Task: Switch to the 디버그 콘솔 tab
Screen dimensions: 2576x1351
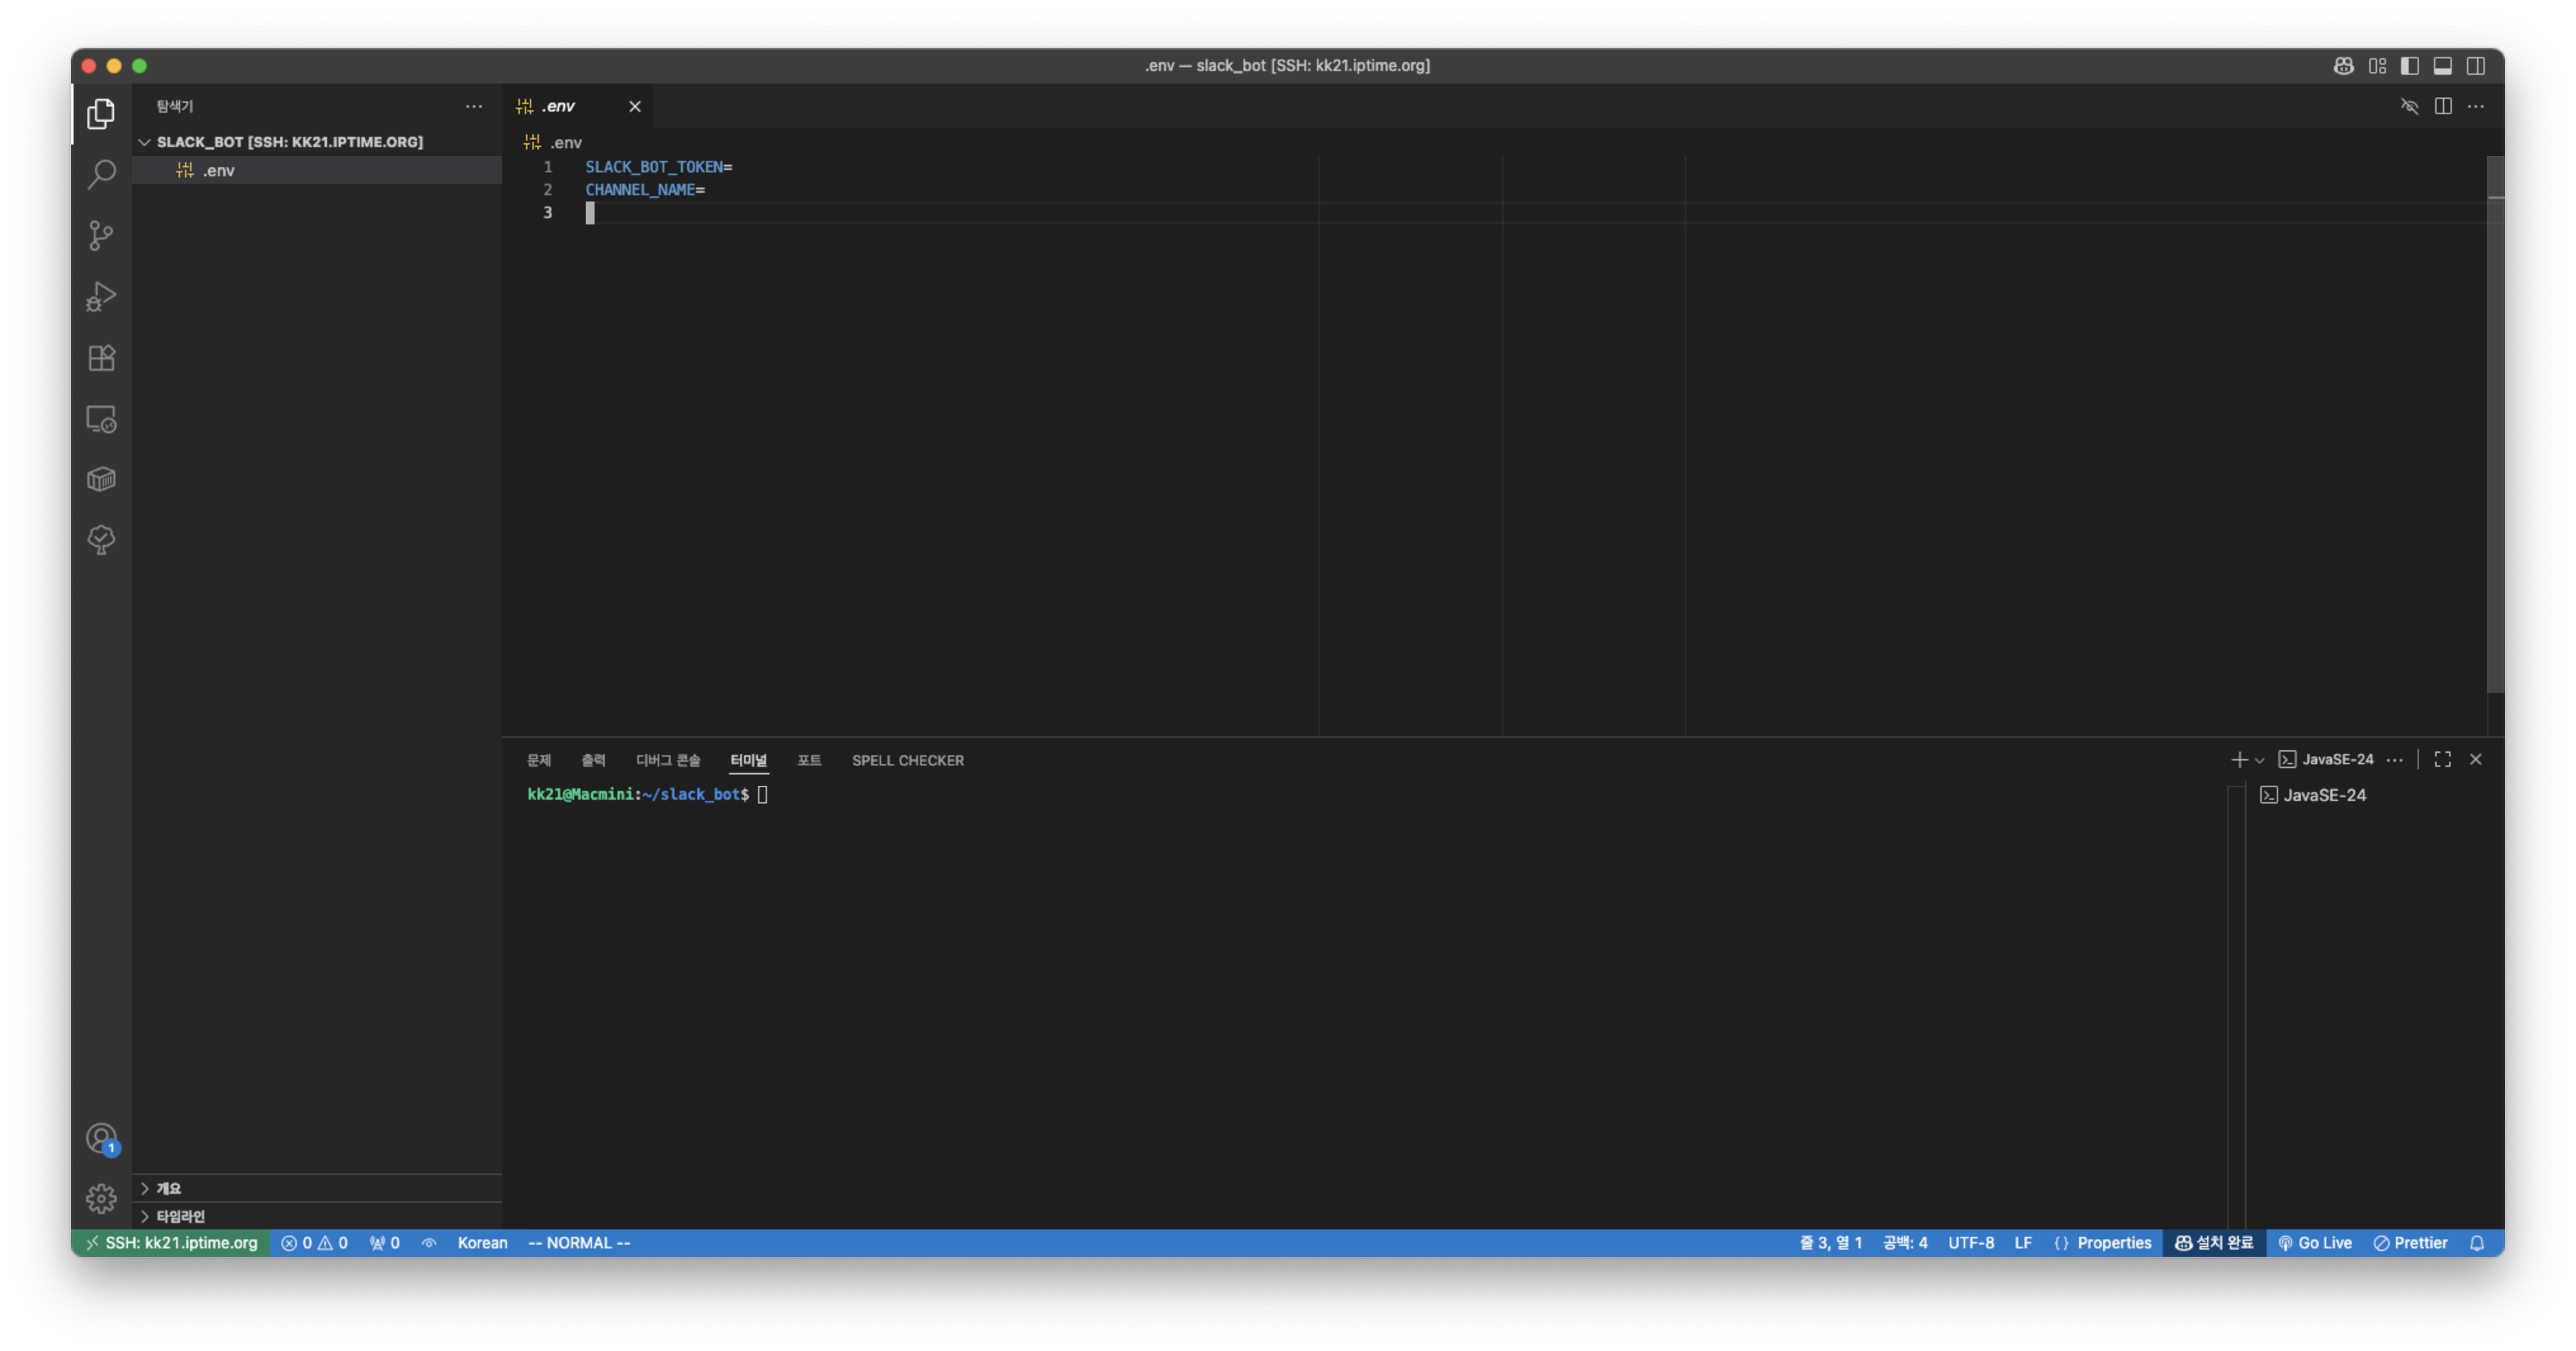Action: point(668,761)
